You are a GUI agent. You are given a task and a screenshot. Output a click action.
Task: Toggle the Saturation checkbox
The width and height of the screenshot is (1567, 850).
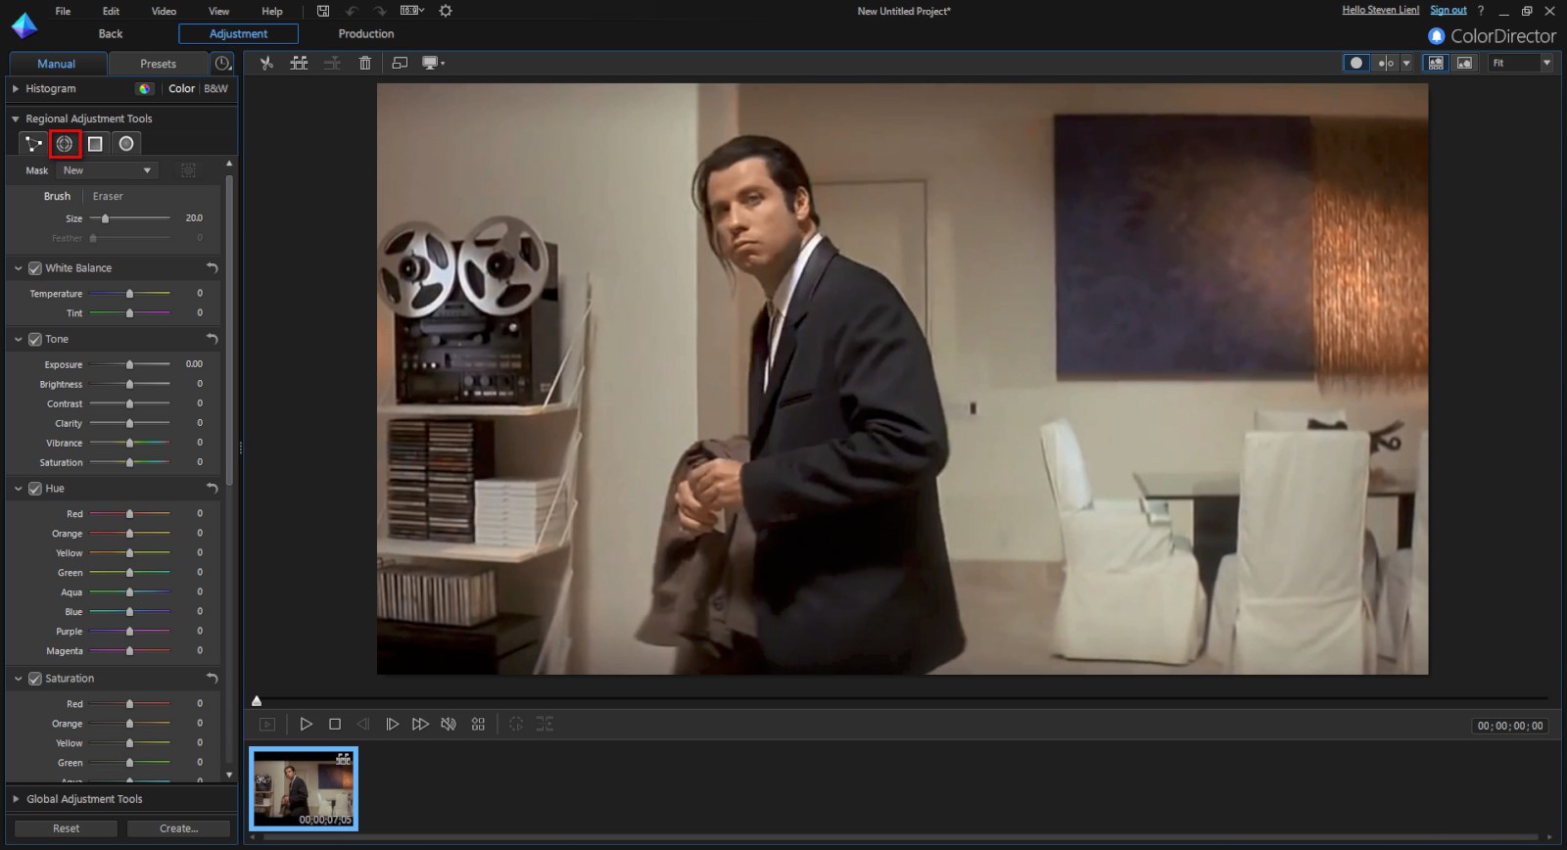tap(35, 679)
